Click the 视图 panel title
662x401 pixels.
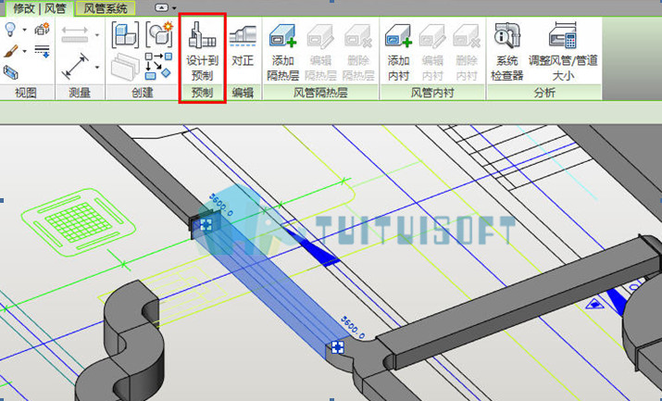pyautogui.click(x=26, y=93)
